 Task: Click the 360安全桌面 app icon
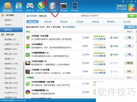point(28,63)
